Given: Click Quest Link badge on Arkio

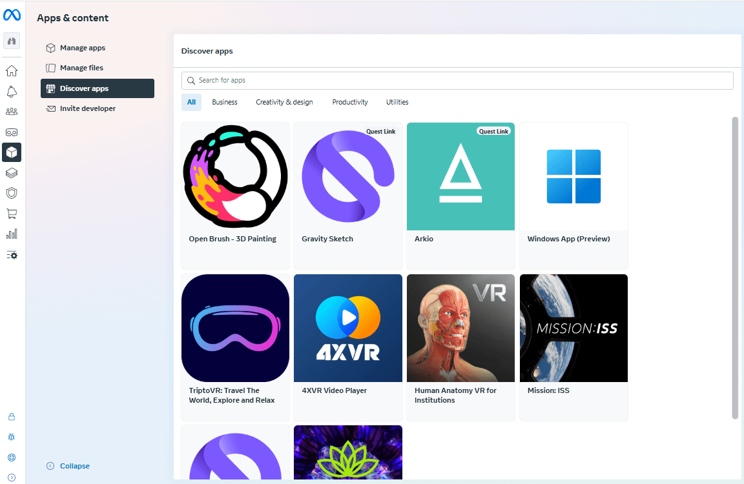Looking at the screenshot, I should tap(493, 131).
